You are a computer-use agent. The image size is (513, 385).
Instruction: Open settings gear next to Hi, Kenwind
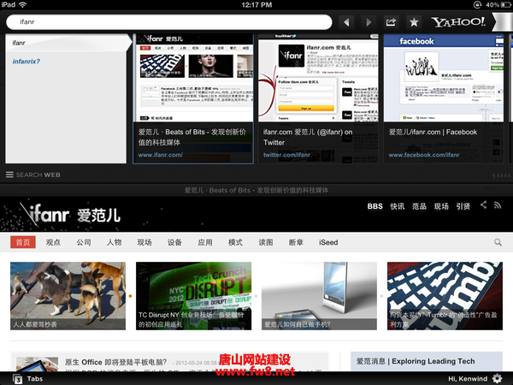(x=498, y=379)
